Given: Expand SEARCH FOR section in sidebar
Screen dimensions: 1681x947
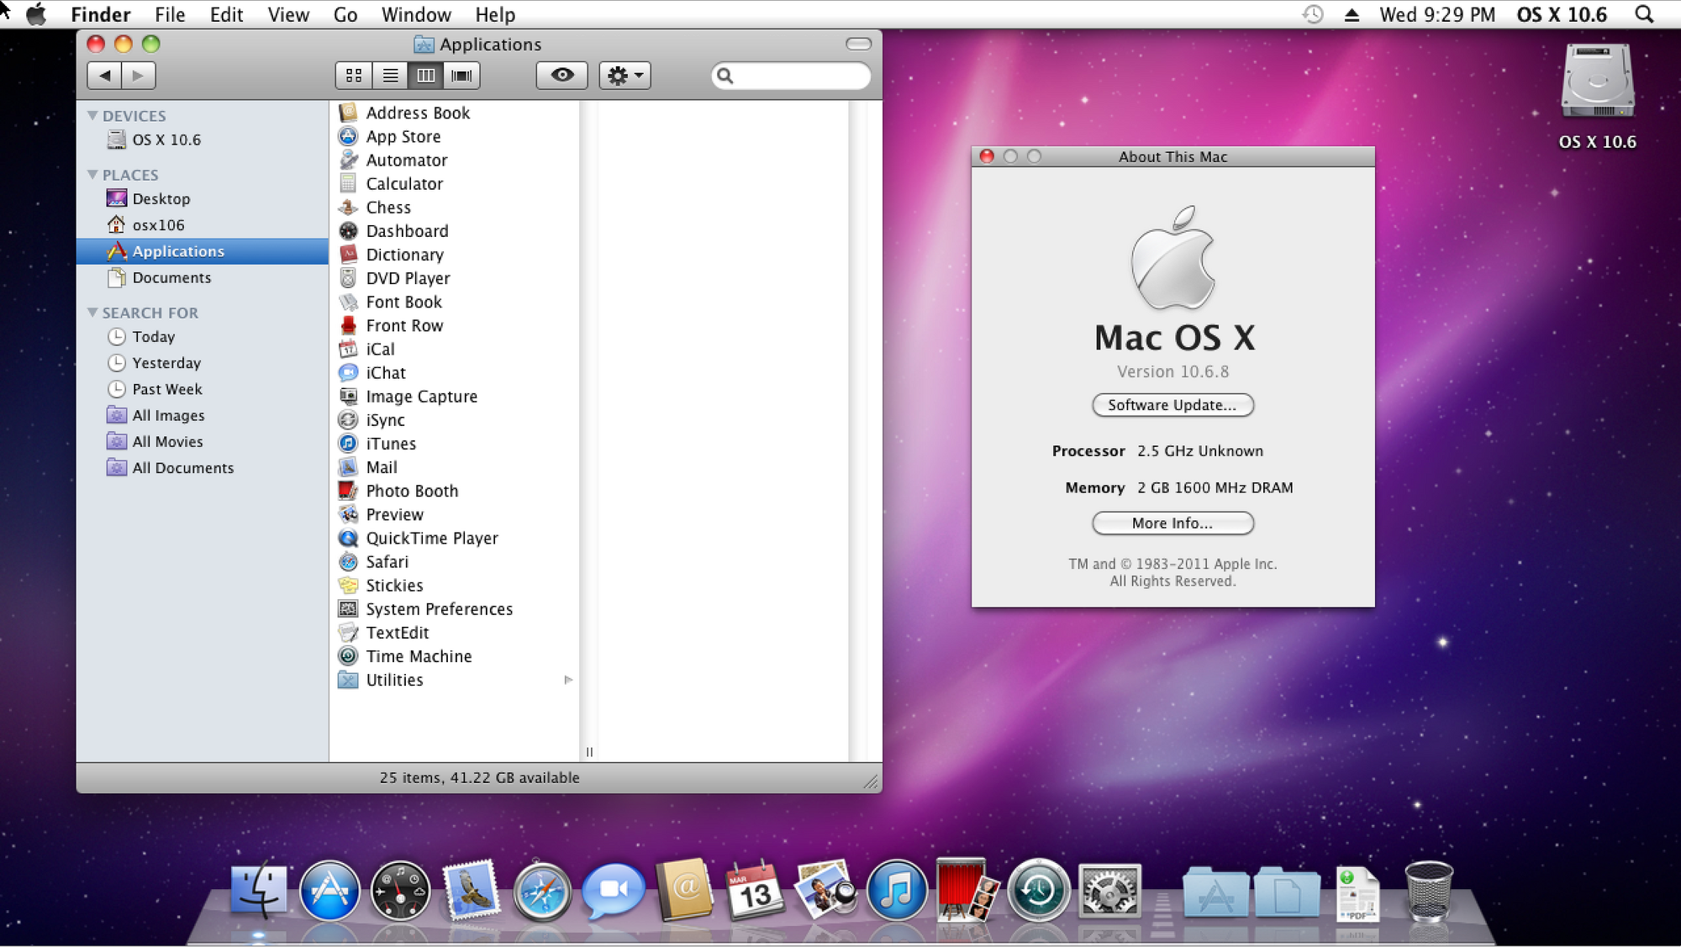Looking at the screenshot, I should pos(93,311).
